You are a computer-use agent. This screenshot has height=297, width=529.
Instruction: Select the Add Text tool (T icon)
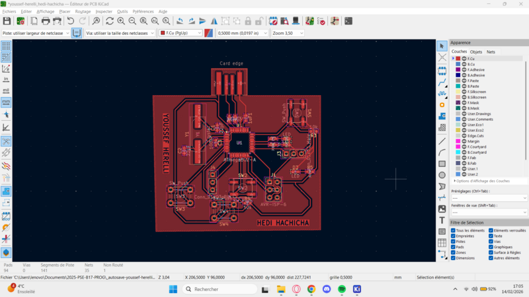pos(442,220)
